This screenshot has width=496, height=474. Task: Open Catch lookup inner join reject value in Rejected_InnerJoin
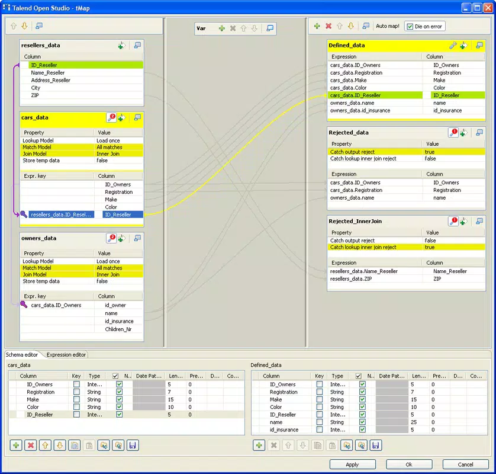pos(454,247)
